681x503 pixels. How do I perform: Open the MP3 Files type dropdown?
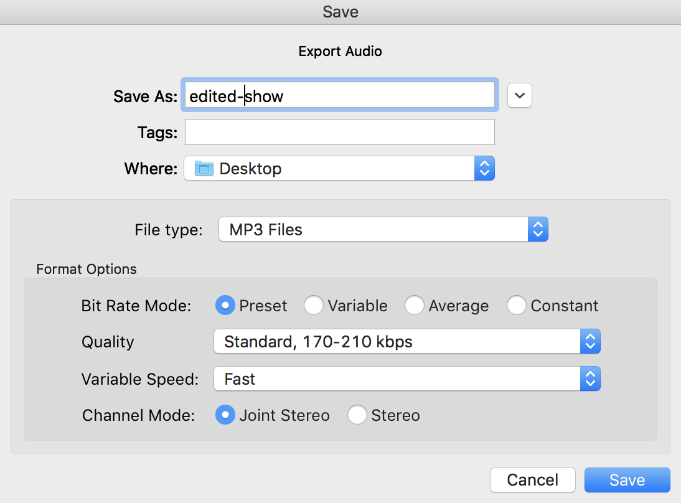(x=373, y=230)
